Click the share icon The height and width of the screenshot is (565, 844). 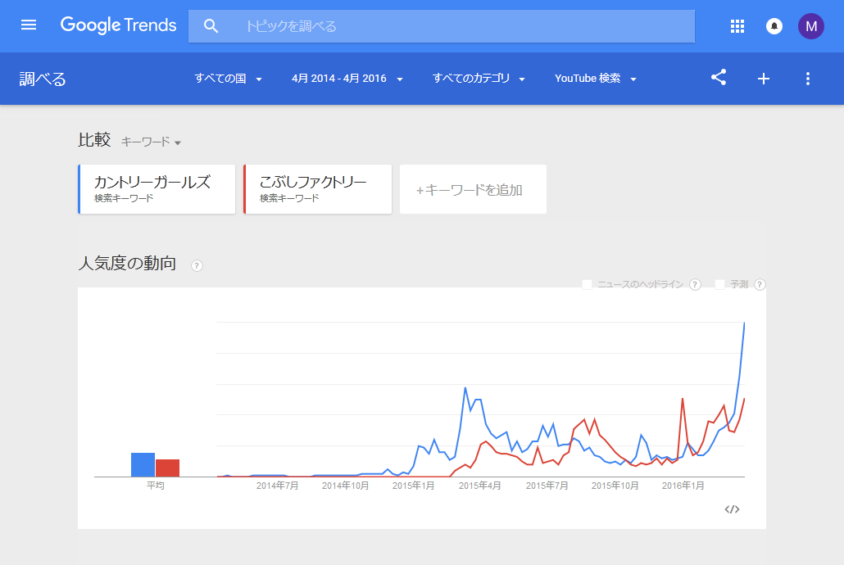tap(719, 78)
